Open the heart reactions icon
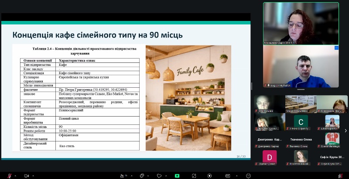 tap(159, 176)
